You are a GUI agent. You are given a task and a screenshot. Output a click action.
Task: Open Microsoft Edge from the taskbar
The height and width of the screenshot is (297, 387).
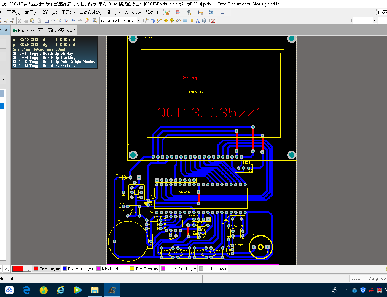point(26,290)
